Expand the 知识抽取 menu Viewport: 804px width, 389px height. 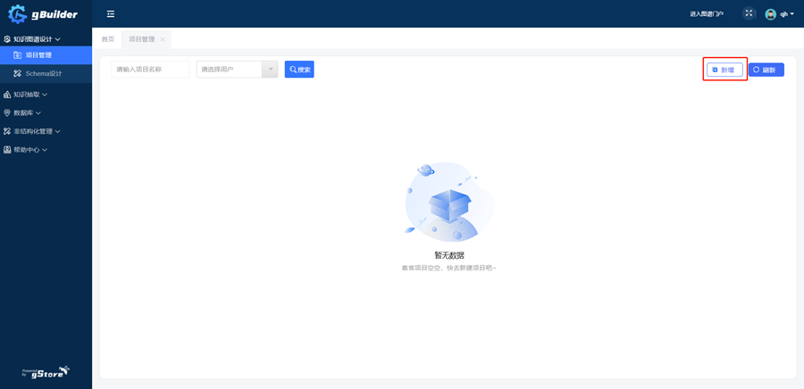[x=26, y=95]
